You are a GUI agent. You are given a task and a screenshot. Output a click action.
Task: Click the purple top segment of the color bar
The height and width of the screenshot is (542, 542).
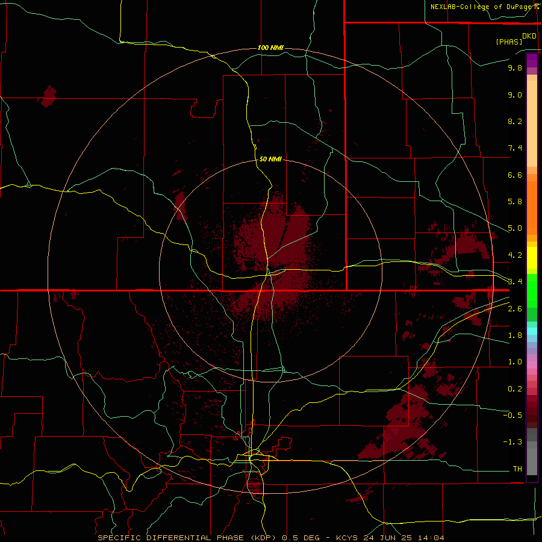(x=532, y=60)
